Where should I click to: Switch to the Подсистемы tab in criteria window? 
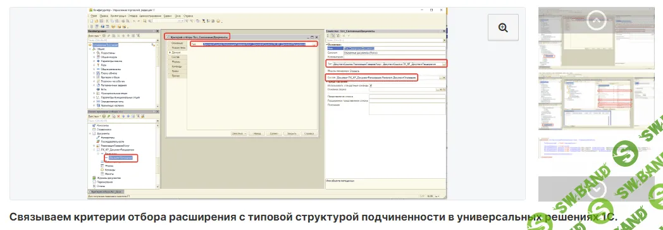(178, 48)
